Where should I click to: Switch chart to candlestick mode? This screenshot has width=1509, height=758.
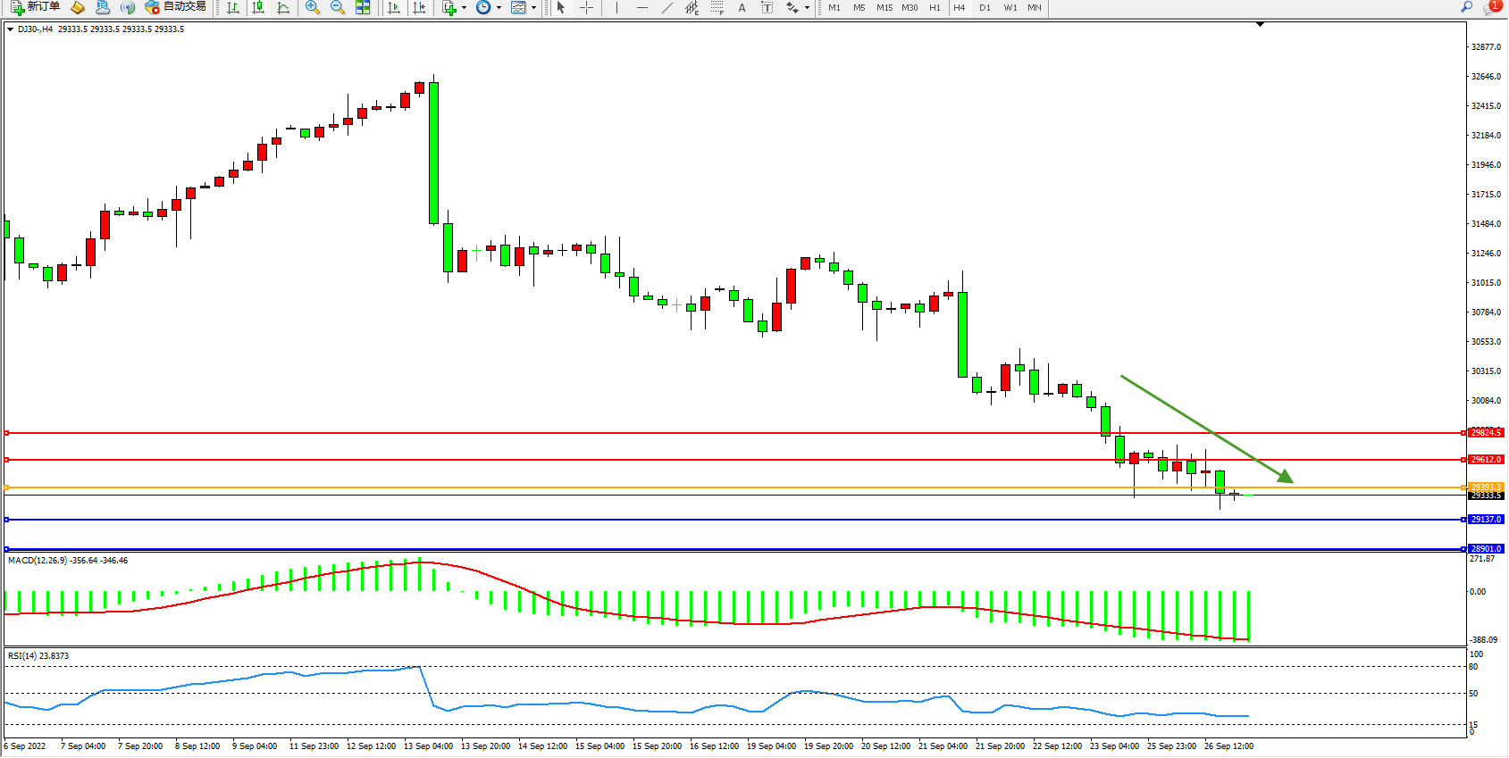click(x=258, y=7)
